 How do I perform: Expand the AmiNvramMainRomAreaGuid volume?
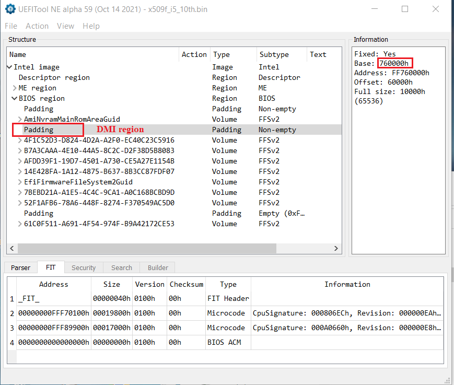pyautogui.click(x=20, y=119)
